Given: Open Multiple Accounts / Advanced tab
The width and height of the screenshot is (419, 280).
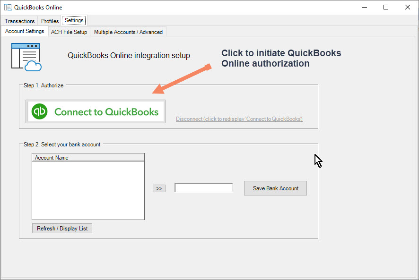Looking at the screenshot, I should [x=128, y=32].
